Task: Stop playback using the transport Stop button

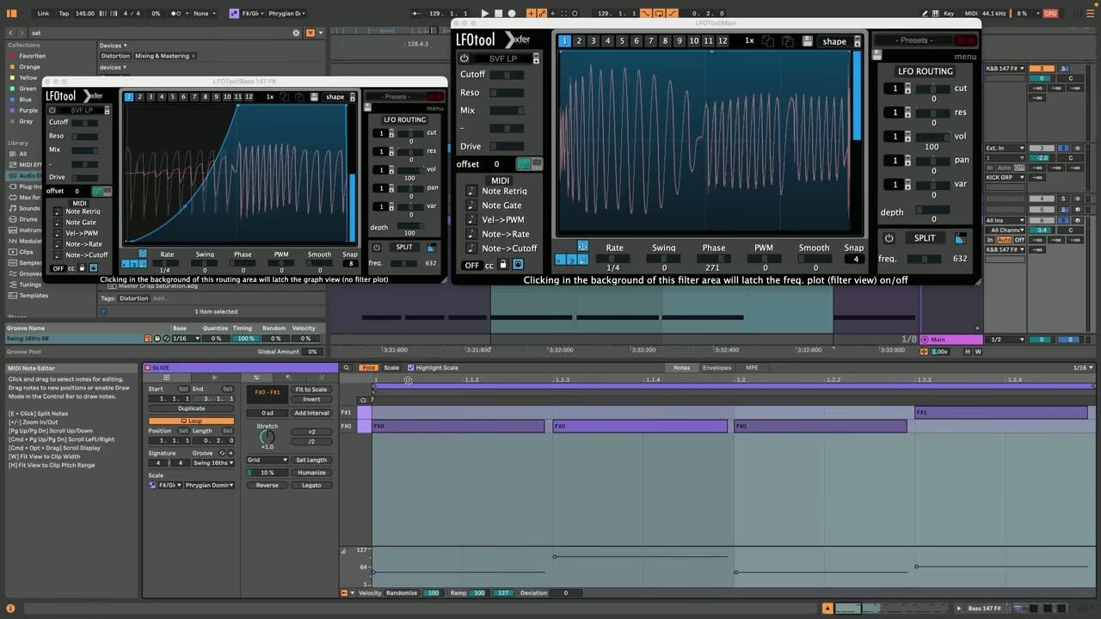Action: click(x=498, y=14)
